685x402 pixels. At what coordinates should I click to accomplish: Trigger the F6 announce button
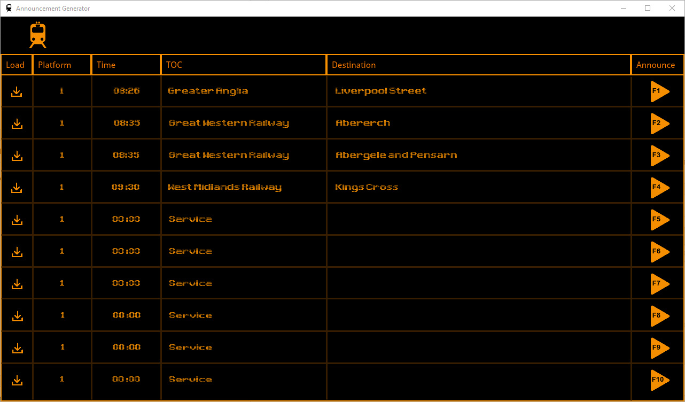(660, 252)
